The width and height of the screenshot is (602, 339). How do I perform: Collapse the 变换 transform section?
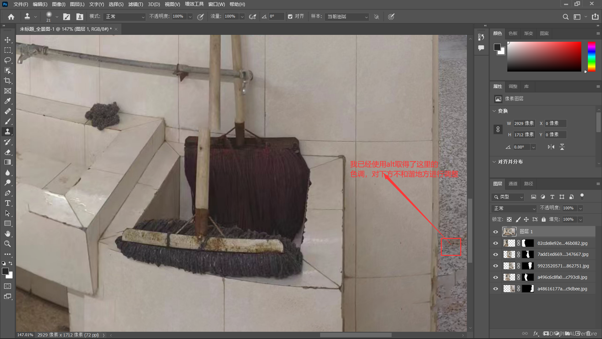coord(494,111)
